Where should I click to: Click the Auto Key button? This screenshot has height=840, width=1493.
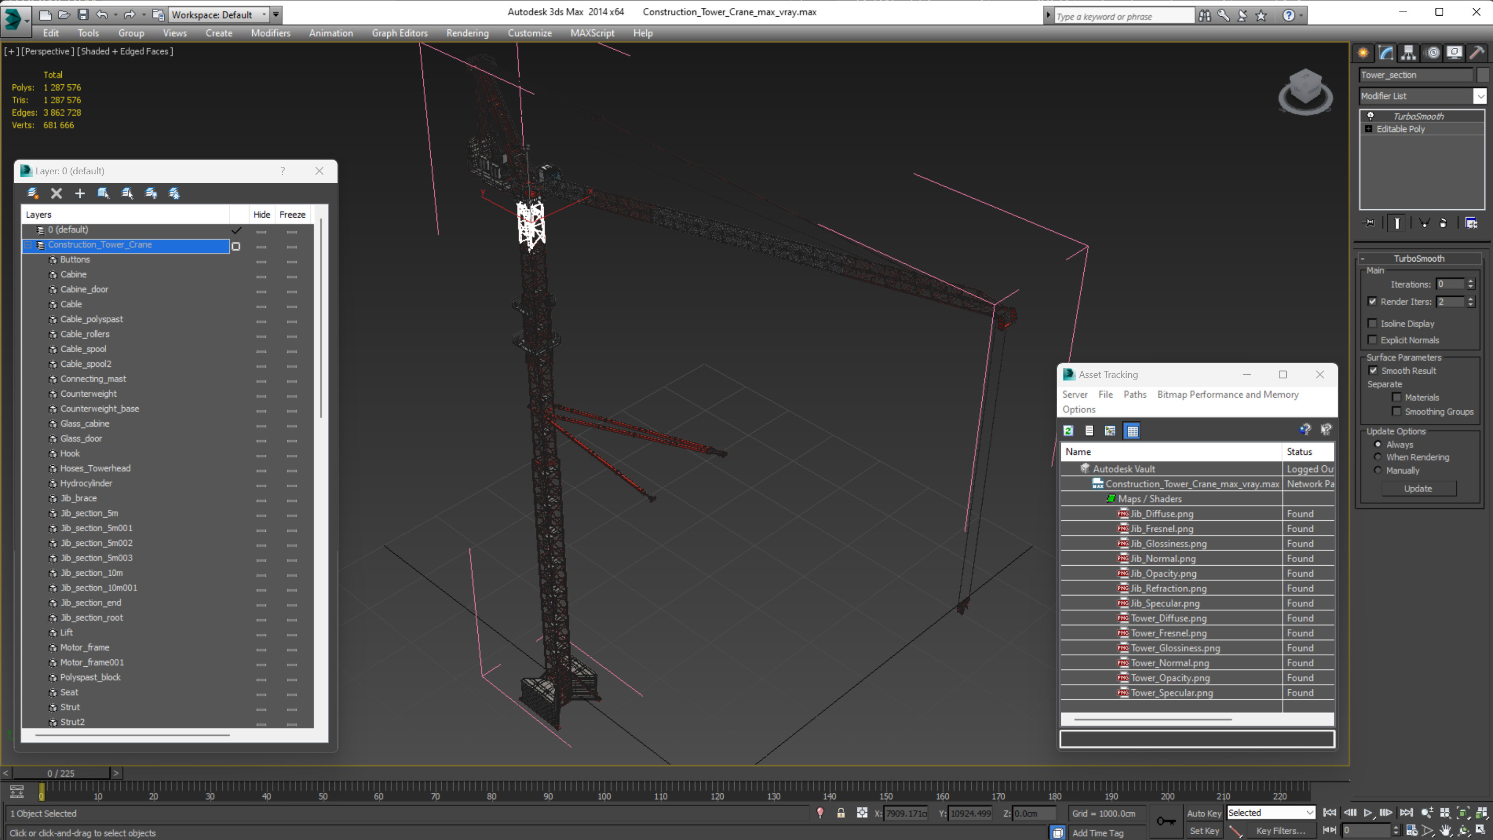pos(1204,813)
